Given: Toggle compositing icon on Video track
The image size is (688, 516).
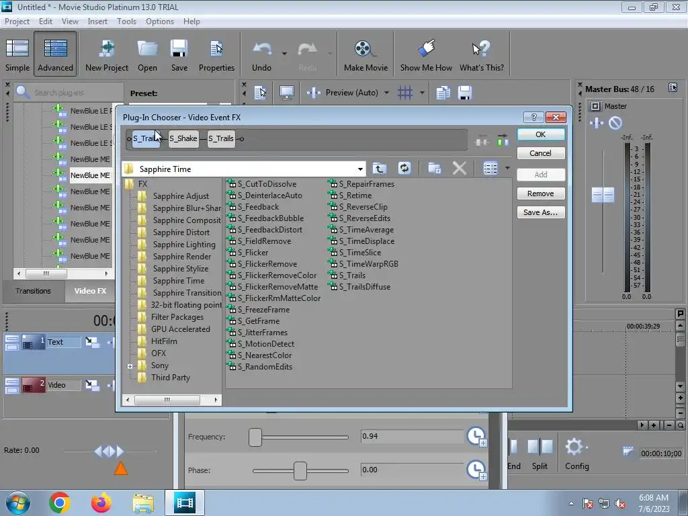Looking at the screenshot, I should (x=91, y=385).
